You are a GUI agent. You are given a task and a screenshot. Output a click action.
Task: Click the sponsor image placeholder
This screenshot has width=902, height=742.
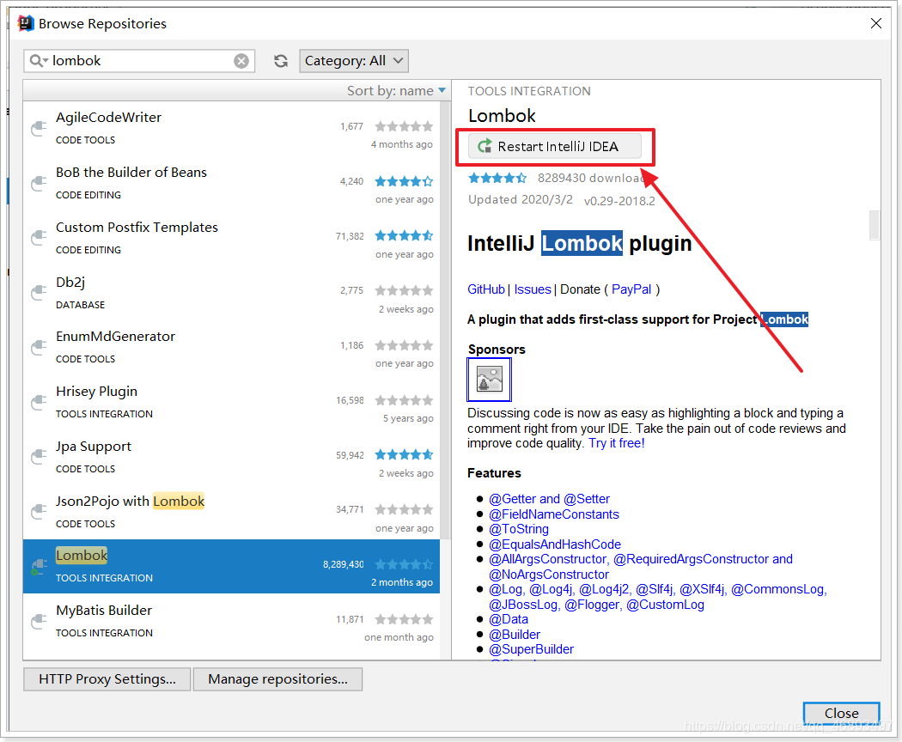coord(489,380)
